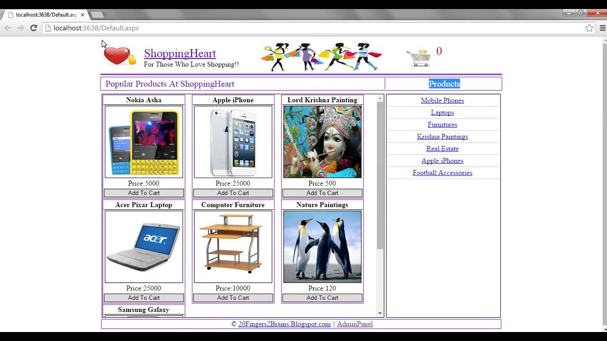Click the product list scroll up arrow

(x=380, y=99)
